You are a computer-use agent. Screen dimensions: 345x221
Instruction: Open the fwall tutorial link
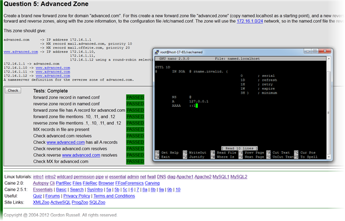(151, 177)
